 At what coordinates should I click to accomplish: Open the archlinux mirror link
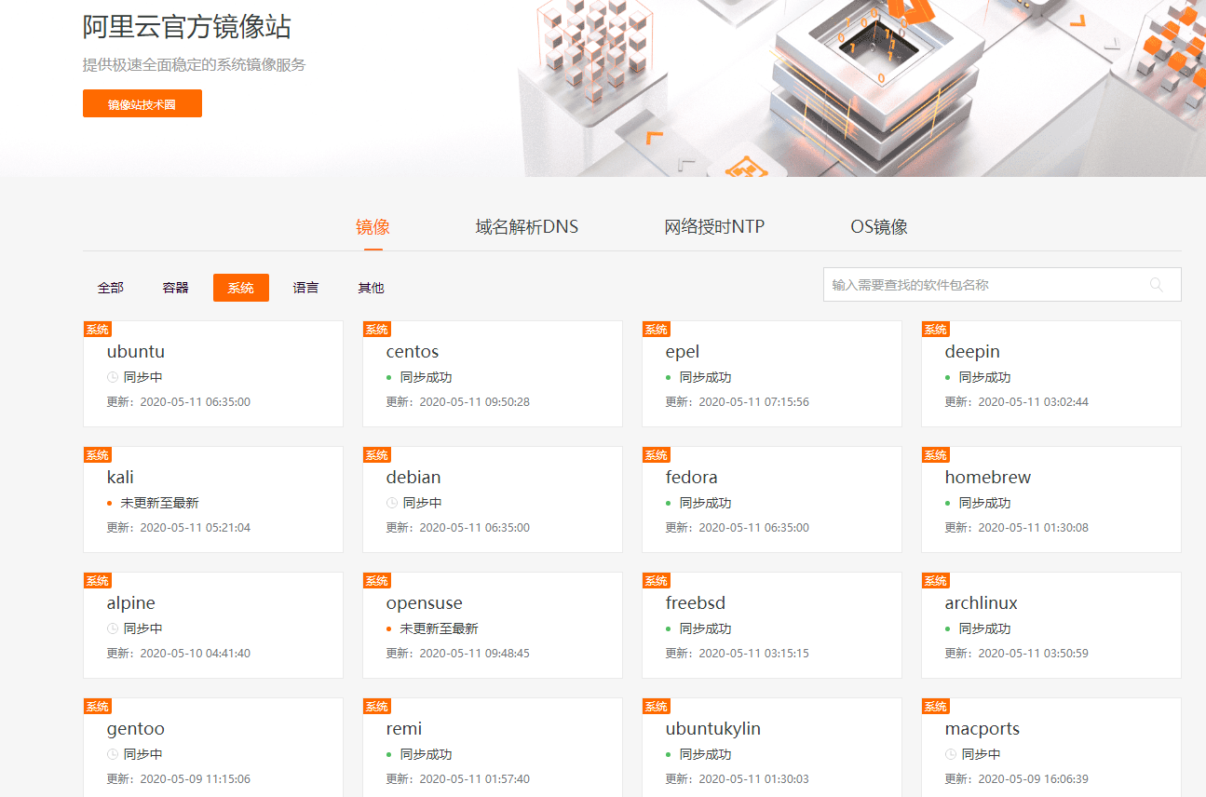pos(982,603)
